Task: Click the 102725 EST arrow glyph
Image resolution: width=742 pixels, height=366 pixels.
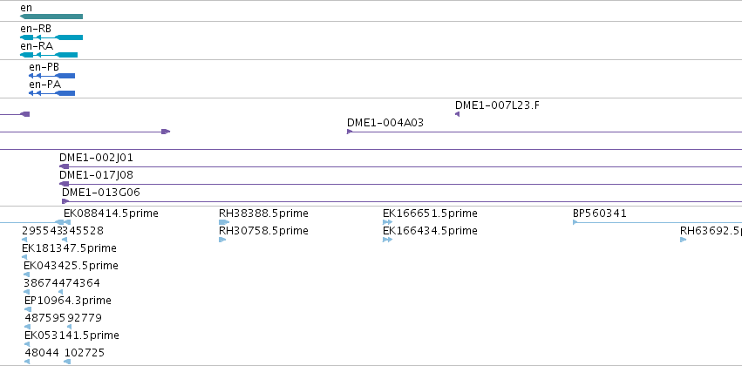Action: click(x=67, y=362)
